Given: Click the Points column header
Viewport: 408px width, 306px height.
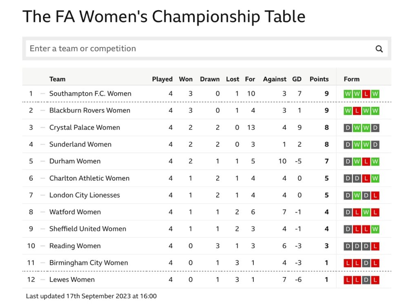Looking at the screenshot, I should click(319, 79).
